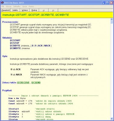Click the 'I2CSTART' syntax entry
This screenshot has width=114, height=121.
pos(15,40)
